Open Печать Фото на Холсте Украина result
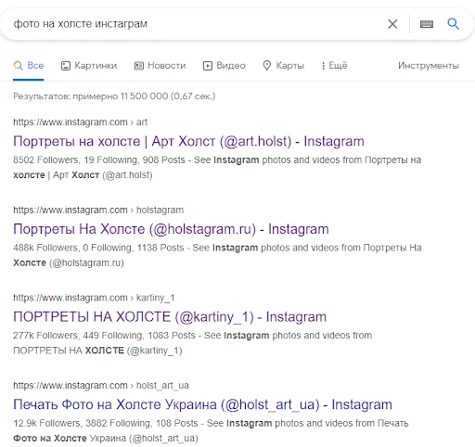 (202, 404)
